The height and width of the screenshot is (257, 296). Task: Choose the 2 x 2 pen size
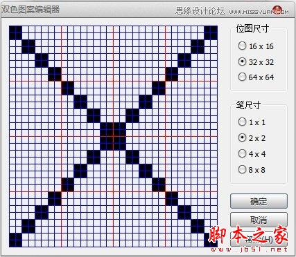click(x=252, y=138)
